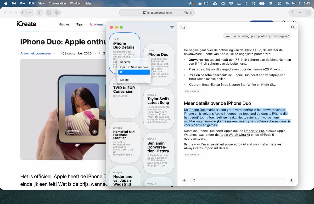Viewport: 314px width, 204px height.
Task: Expand Safari sidebar options chevron
Action: [30, 13]
